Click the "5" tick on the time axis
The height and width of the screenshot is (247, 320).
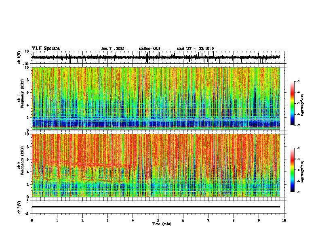click(x=158, y=220)
